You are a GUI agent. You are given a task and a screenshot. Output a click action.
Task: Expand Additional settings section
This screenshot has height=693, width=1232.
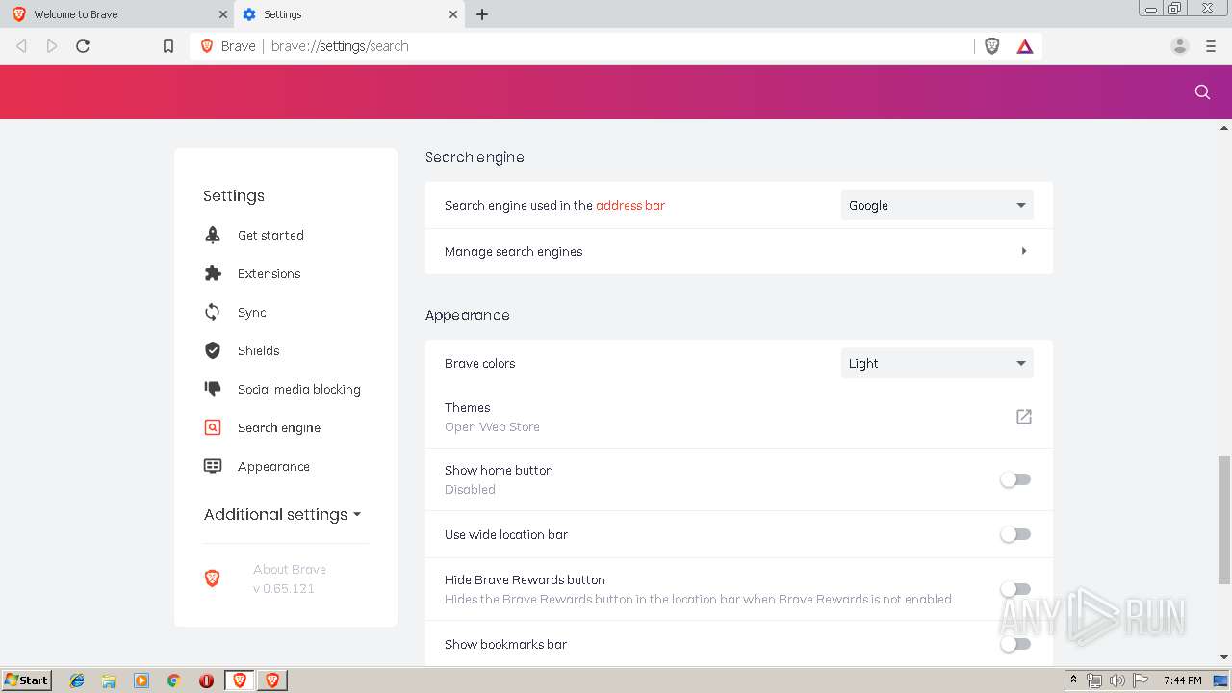pos(282,514)
